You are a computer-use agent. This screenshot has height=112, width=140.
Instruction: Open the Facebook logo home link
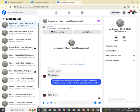(x=4, y=13)
